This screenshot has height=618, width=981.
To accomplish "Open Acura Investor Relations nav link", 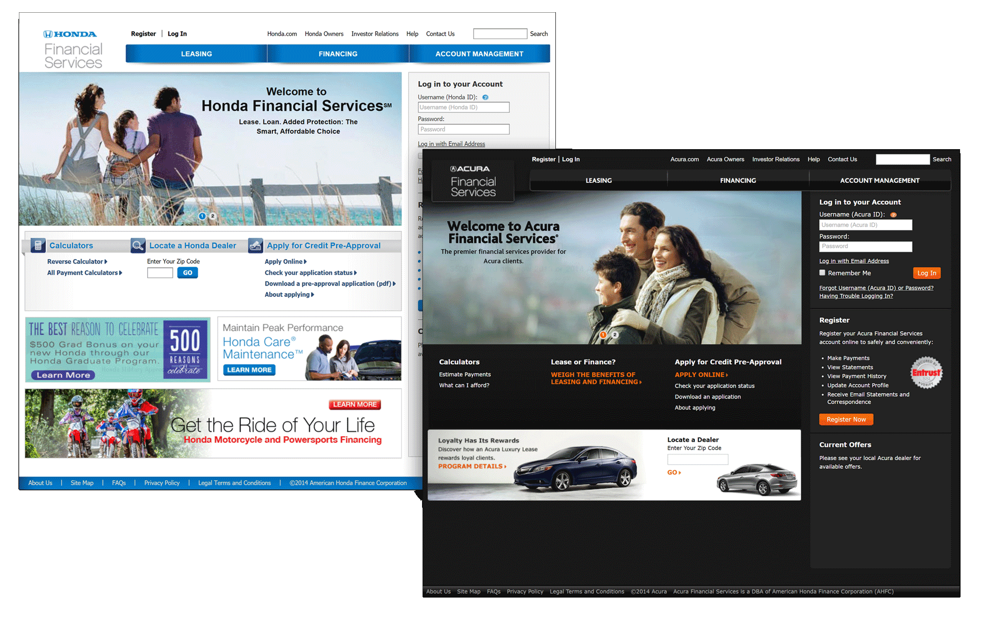I will coord(776,159).
